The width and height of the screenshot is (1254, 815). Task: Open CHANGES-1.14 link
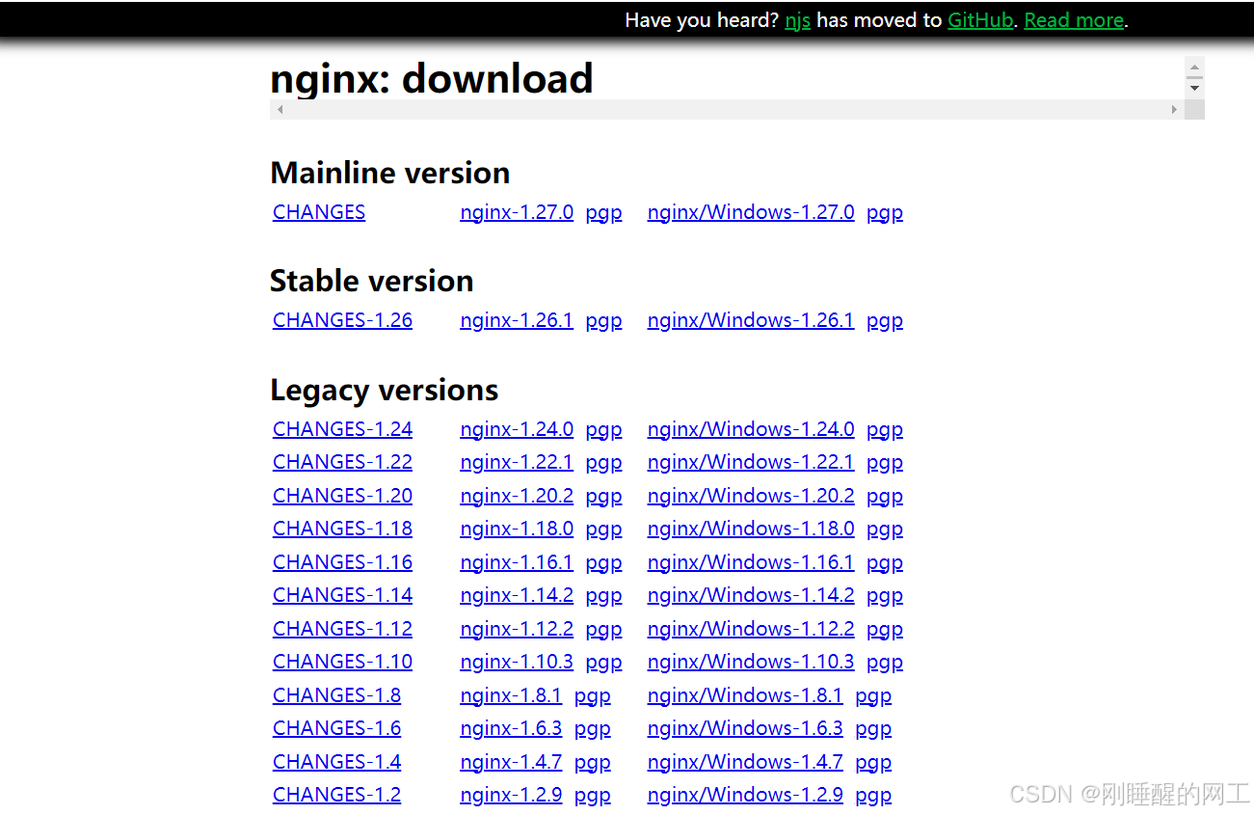tap(342, 595)
